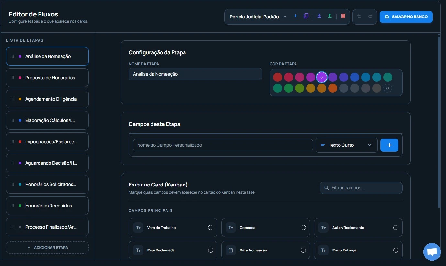Click the Nome da Etapa input field
Screen dimensions: 446x266
195,74
